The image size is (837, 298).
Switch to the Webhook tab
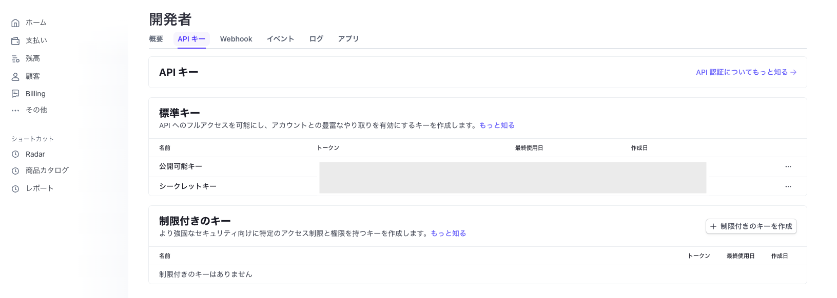pyautogui.click(x=236, y=39)
